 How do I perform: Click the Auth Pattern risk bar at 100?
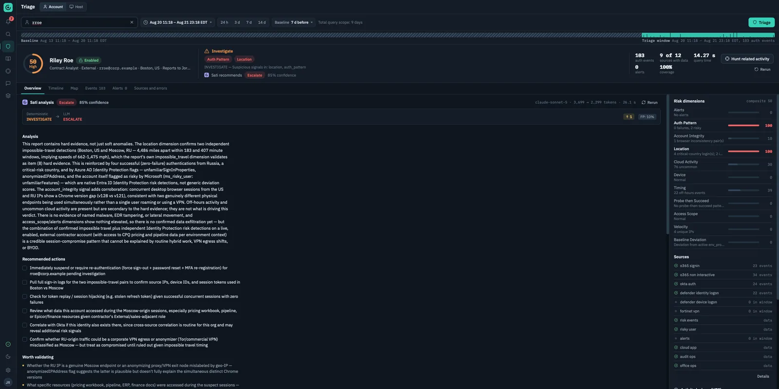743,126
